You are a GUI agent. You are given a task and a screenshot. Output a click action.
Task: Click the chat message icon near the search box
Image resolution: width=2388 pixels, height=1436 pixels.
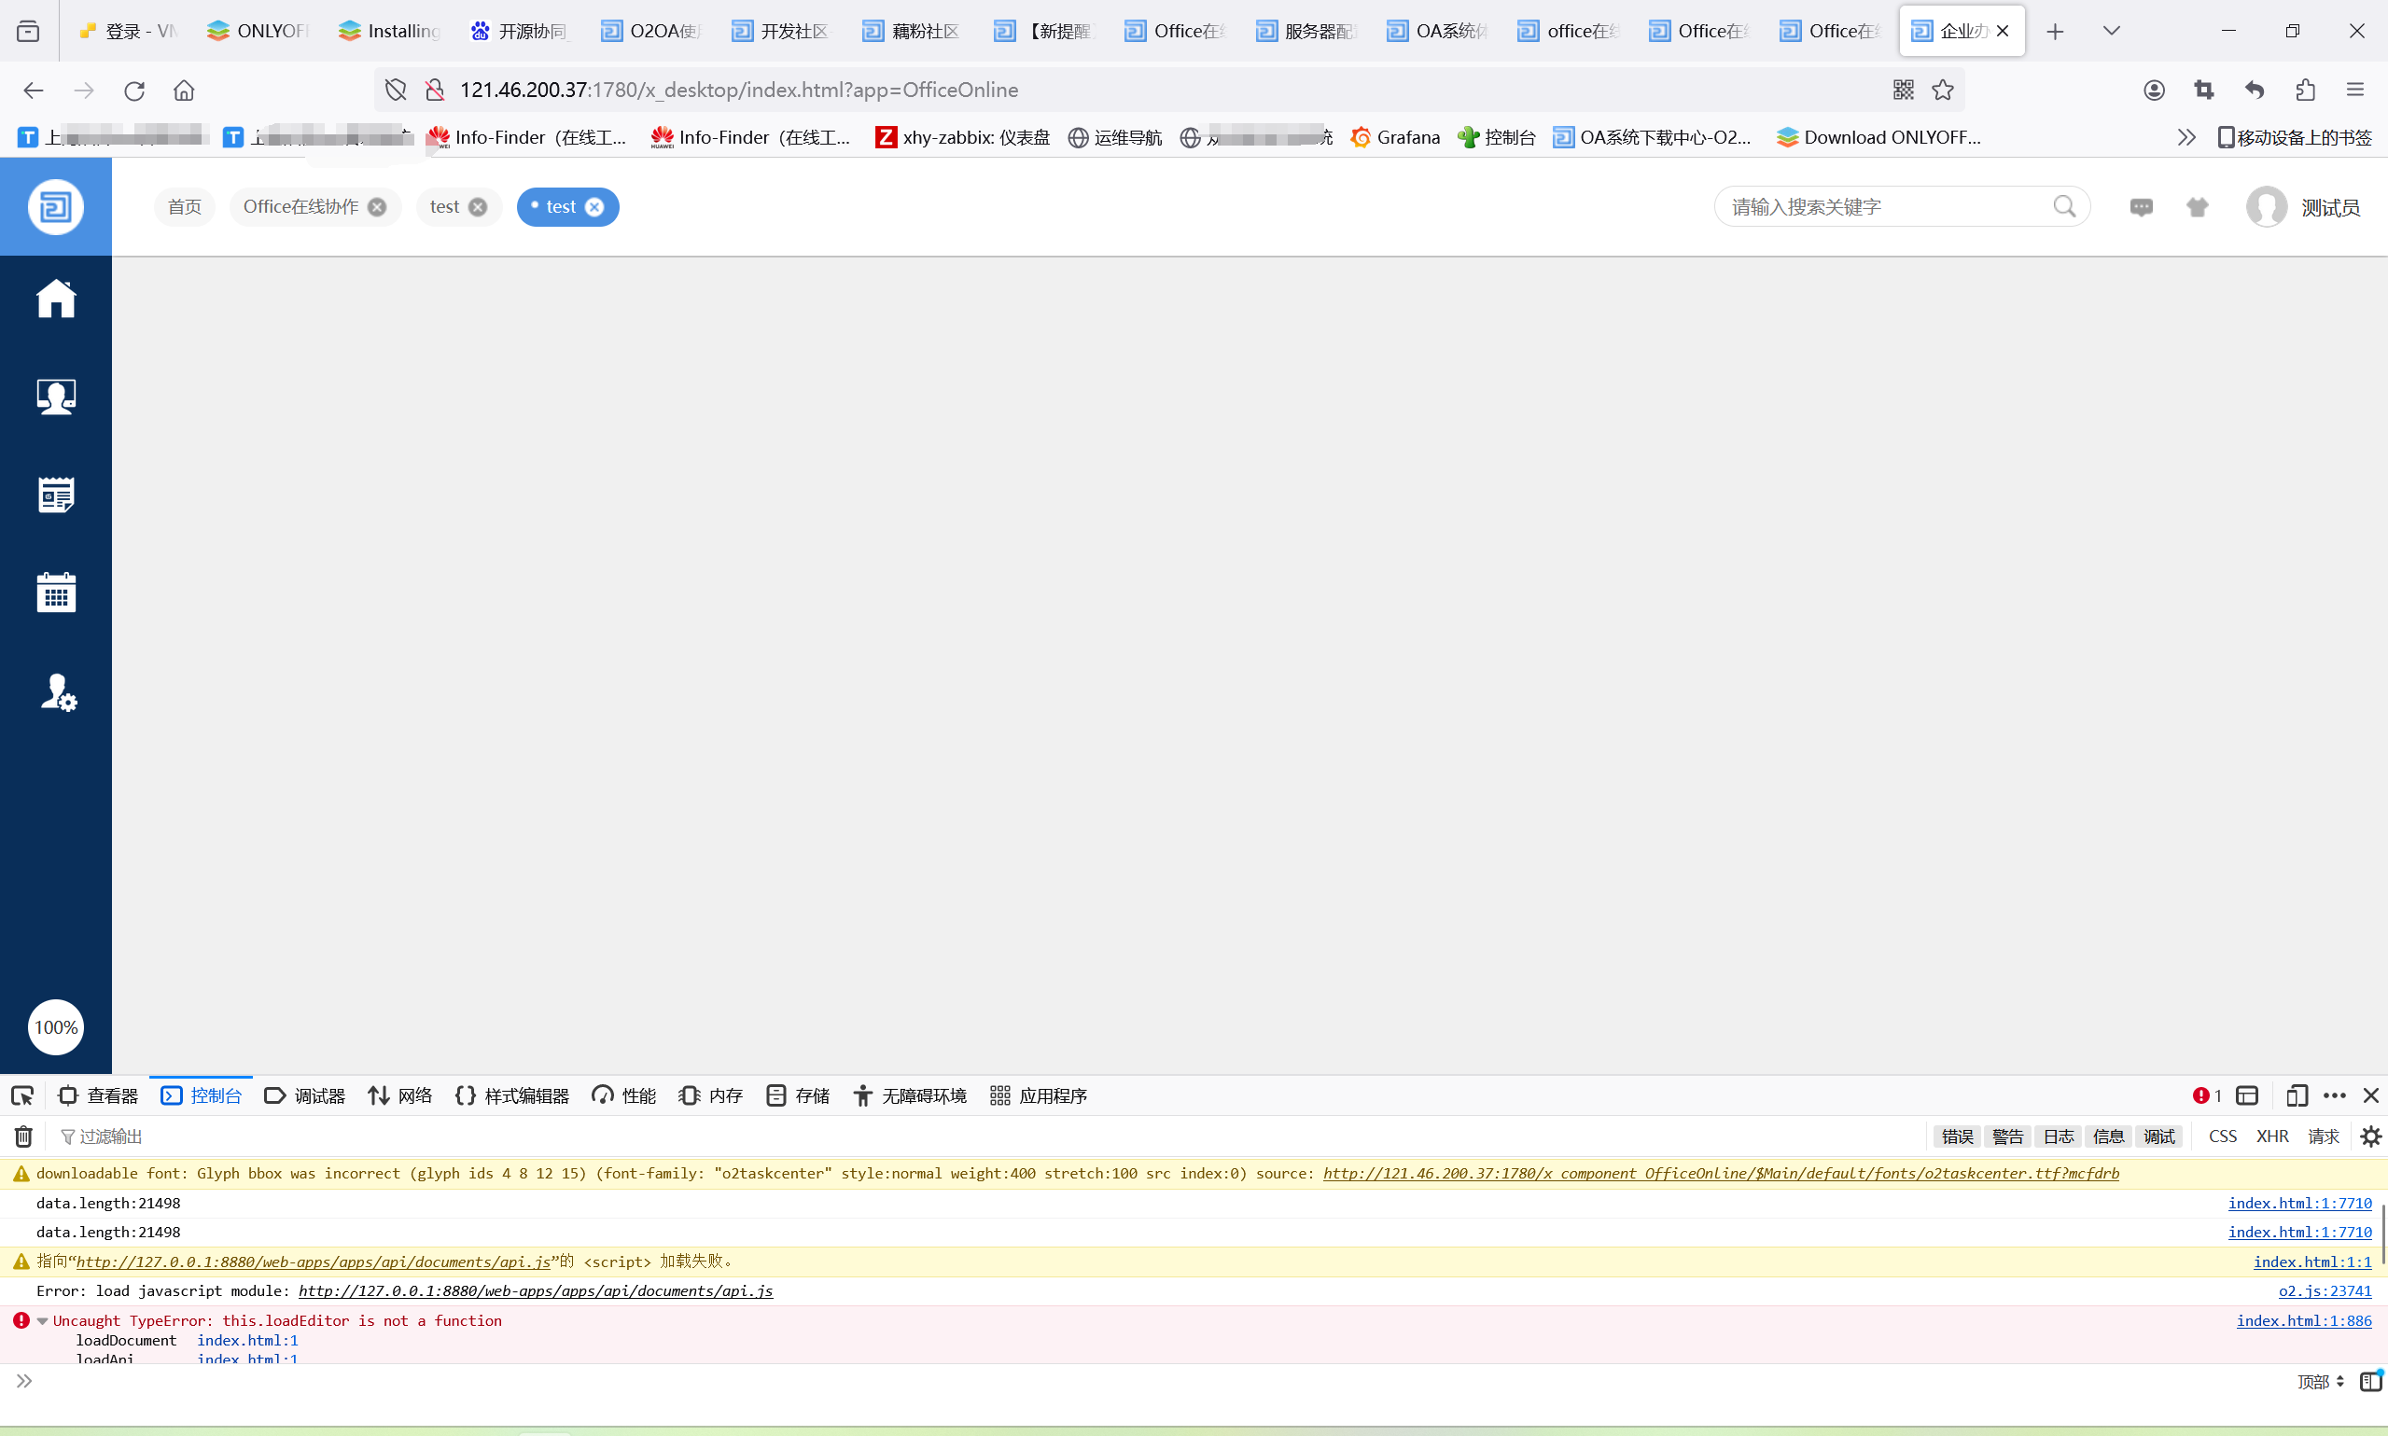[x=2142, y=207]
